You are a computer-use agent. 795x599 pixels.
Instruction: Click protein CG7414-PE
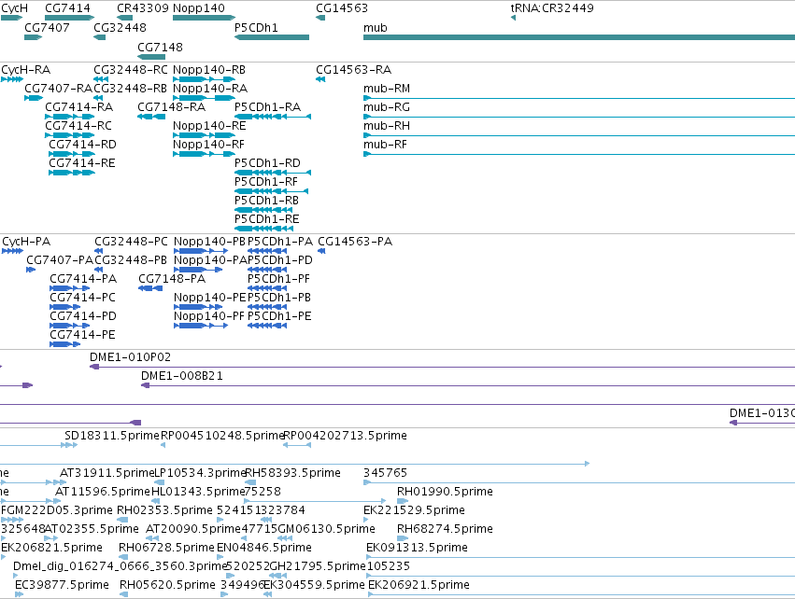coord(82,335)
